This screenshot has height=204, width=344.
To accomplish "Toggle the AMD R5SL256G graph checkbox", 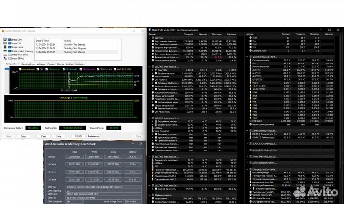I will pyautogui.click(x=115, y=69).
